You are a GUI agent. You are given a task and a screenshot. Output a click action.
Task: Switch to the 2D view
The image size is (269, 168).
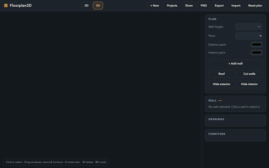point(86,5)
